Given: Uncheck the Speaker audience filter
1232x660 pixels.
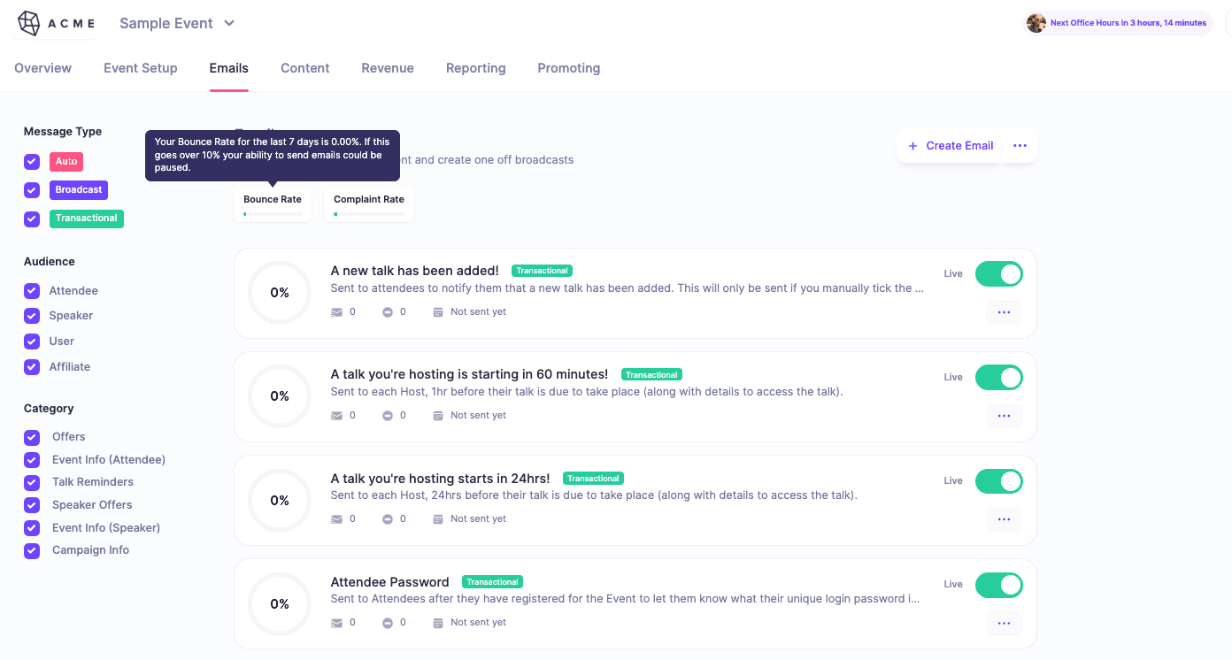Looking at the screenshot, I should click(32, 315).
